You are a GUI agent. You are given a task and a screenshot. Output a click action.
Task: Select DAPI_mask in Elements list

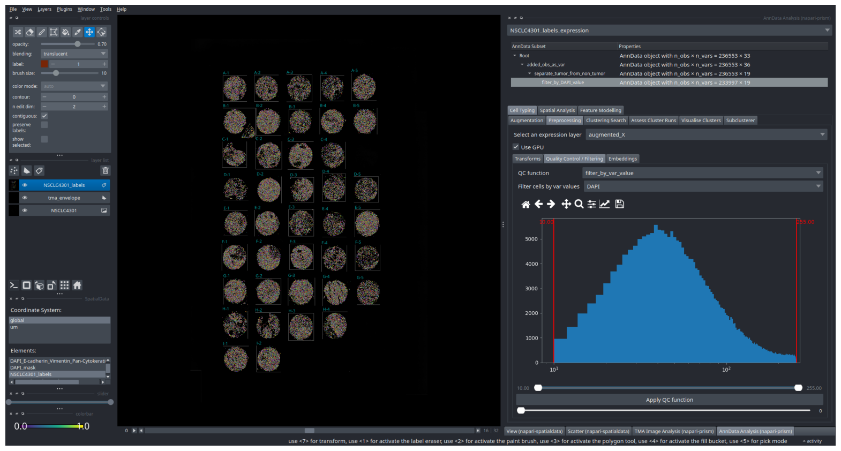57,367
